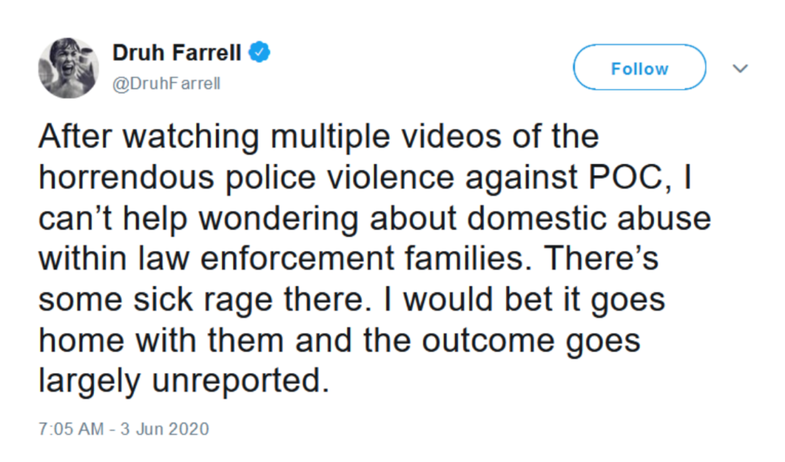Viewport: 785px width, 462px height.
Task: Click line starting "After watching multiple videos"
Action: click(x=318, y=136)
